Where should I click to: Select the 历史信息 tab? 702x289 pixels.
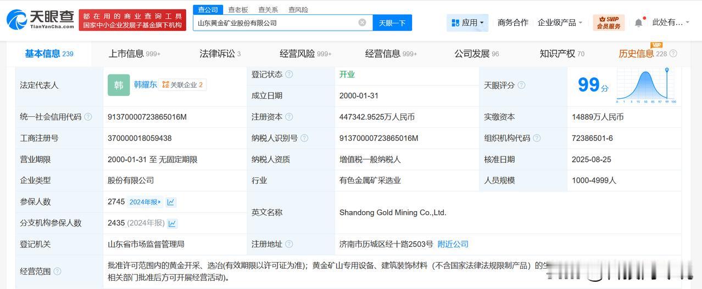coord(643,54)
